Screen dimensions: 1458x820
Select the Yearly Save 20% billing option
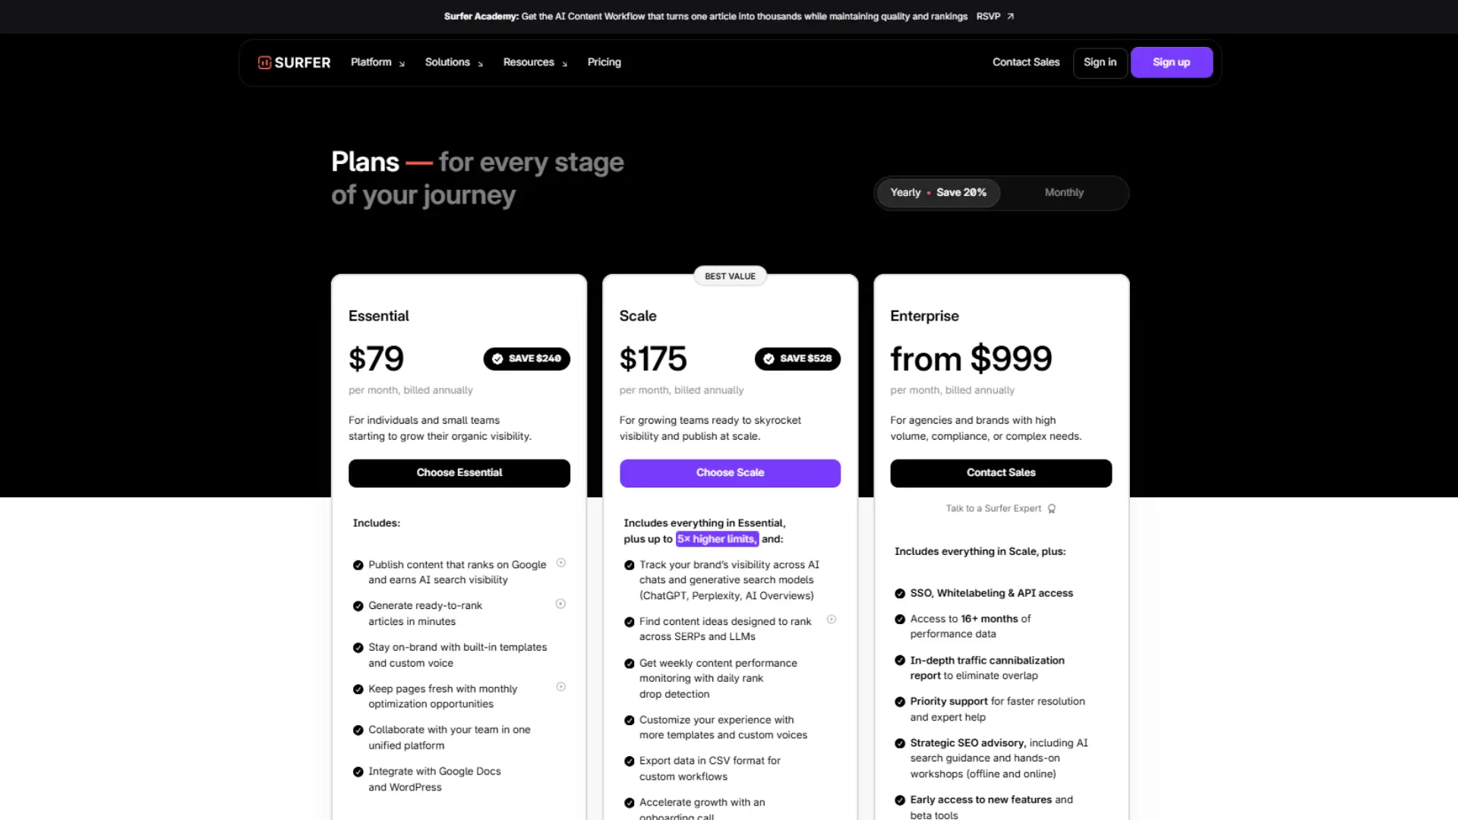(938, 192)
